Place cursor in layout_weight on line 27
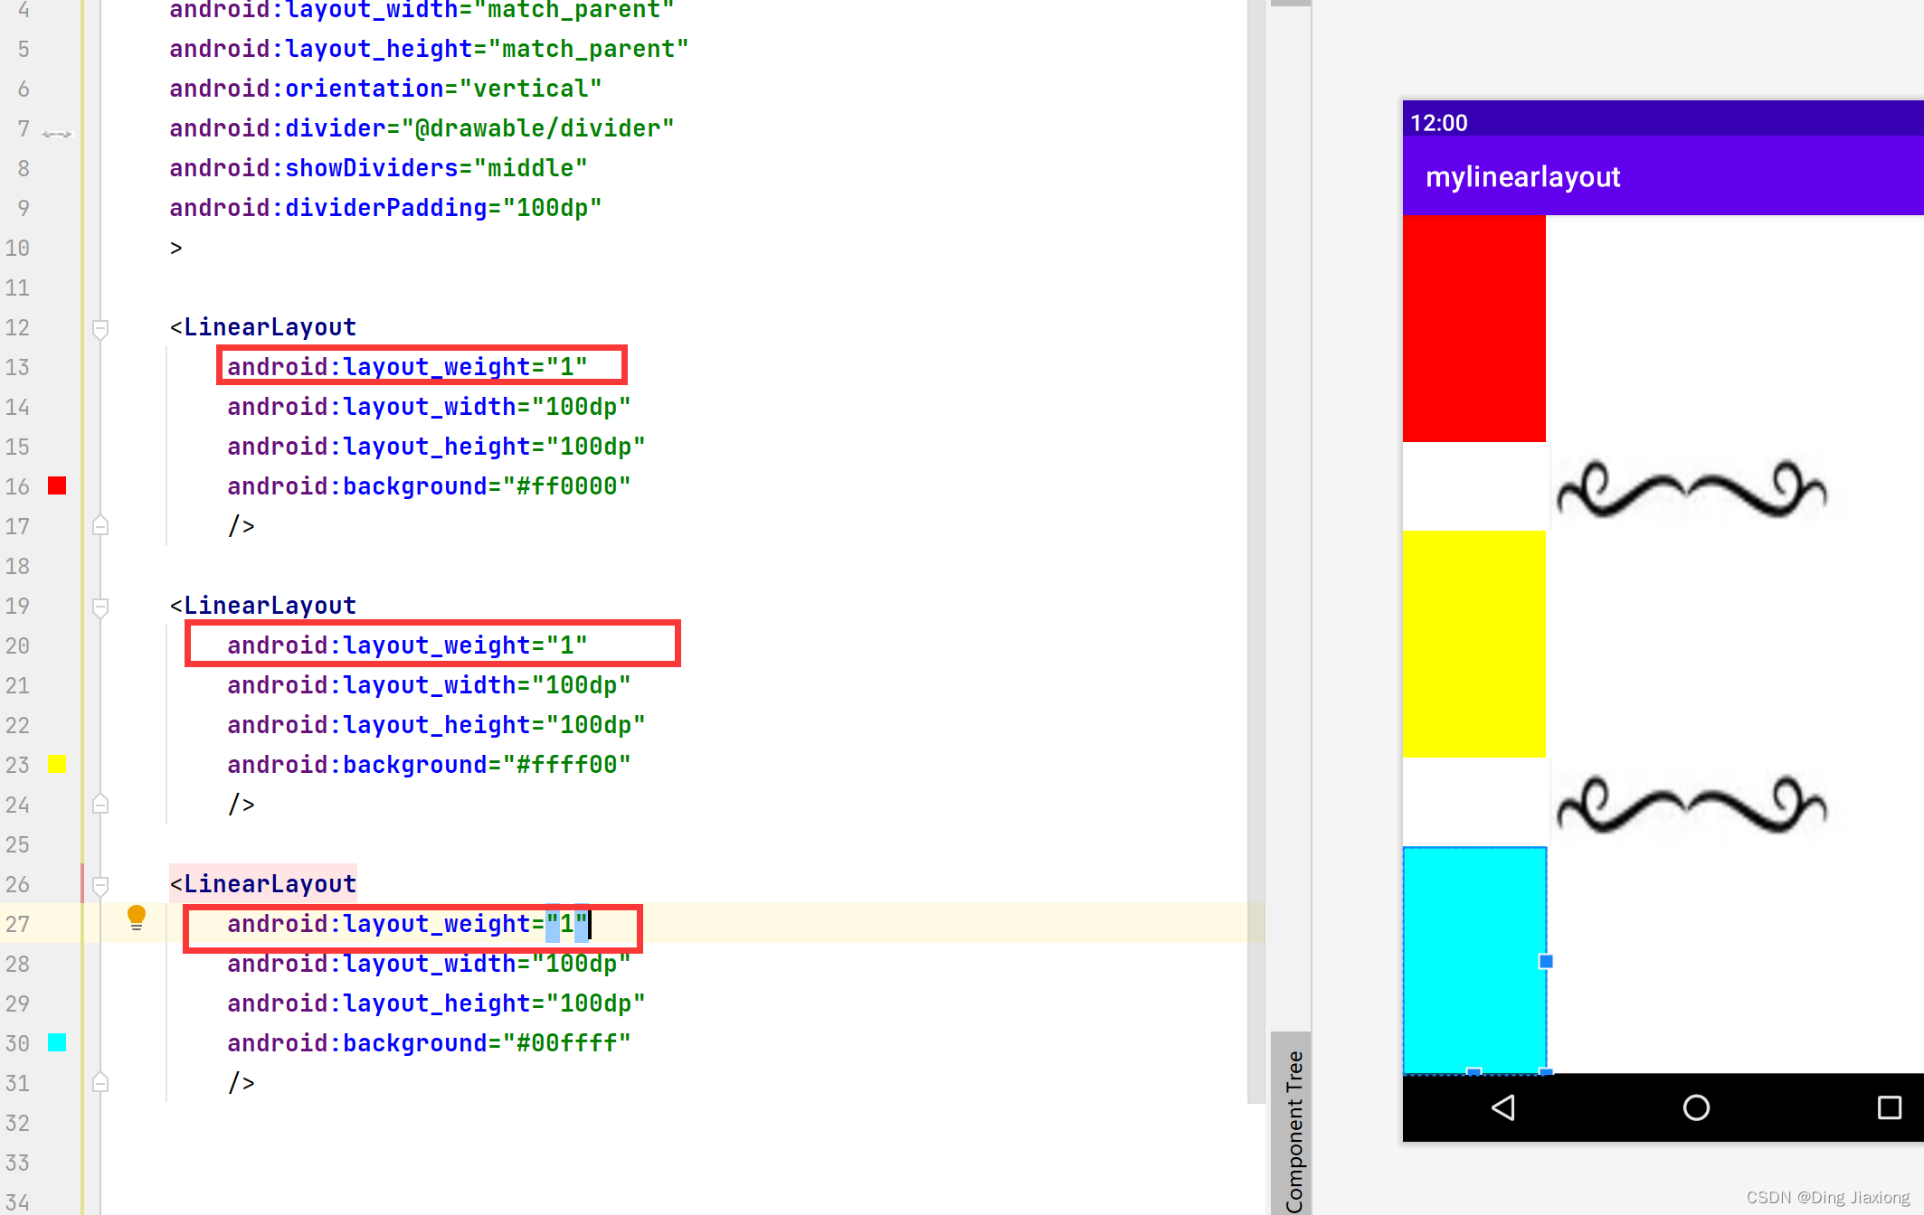Image resolution: width=1924 pixels, height=1215 pixels. (407, 924)
